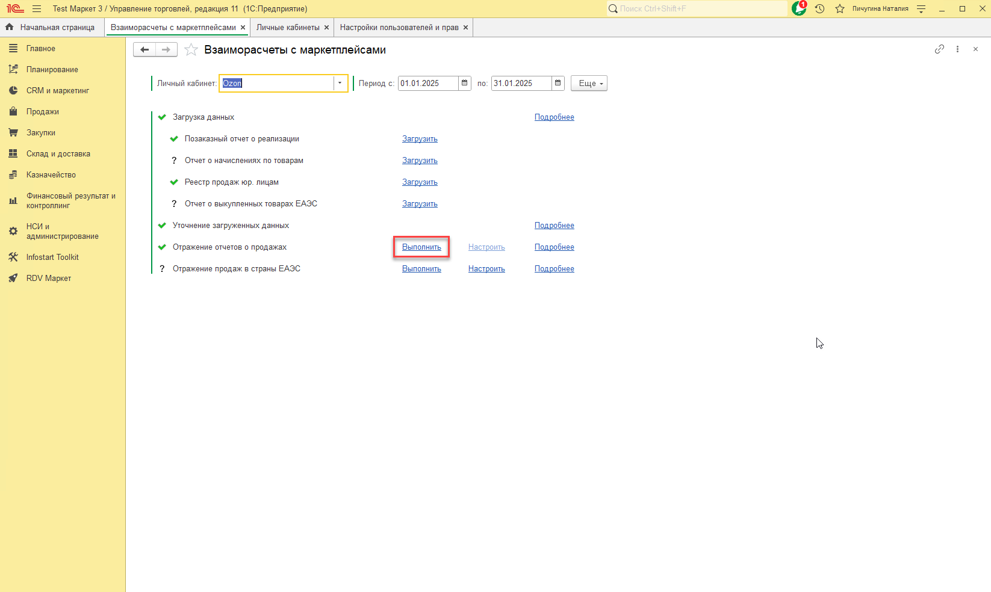991x592 pixels.
Task: Show the history clock icon in title bar
Action: [819, 9]
